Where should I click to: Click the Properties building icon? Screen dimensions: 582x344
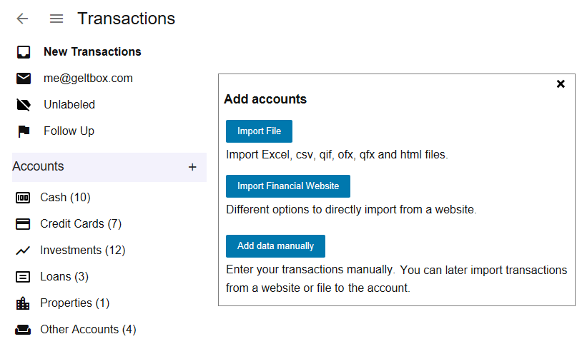coord(23,303)
